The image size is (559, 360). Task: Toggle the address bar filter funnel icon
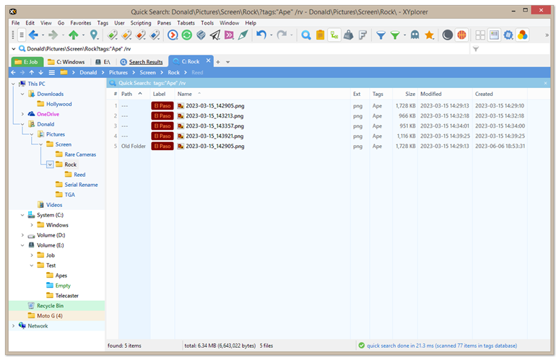(x=475, y=49)
